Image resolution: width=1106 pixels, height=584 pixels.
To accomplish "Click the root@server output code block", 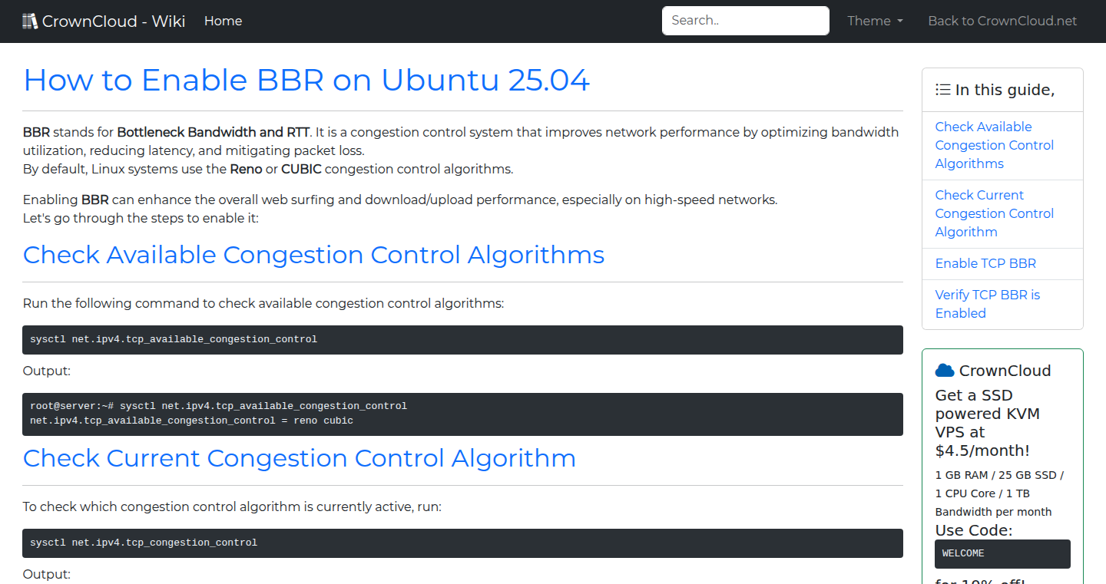I will [462, 414].
